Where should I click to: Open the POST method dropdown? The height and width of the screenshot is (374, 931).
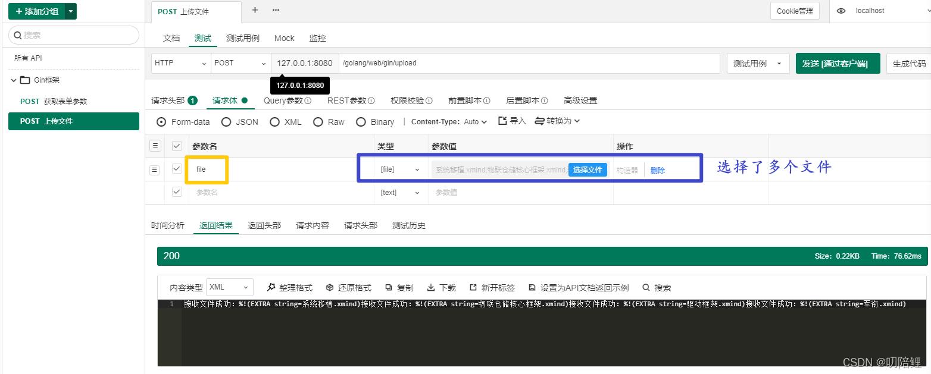(240, 63)
